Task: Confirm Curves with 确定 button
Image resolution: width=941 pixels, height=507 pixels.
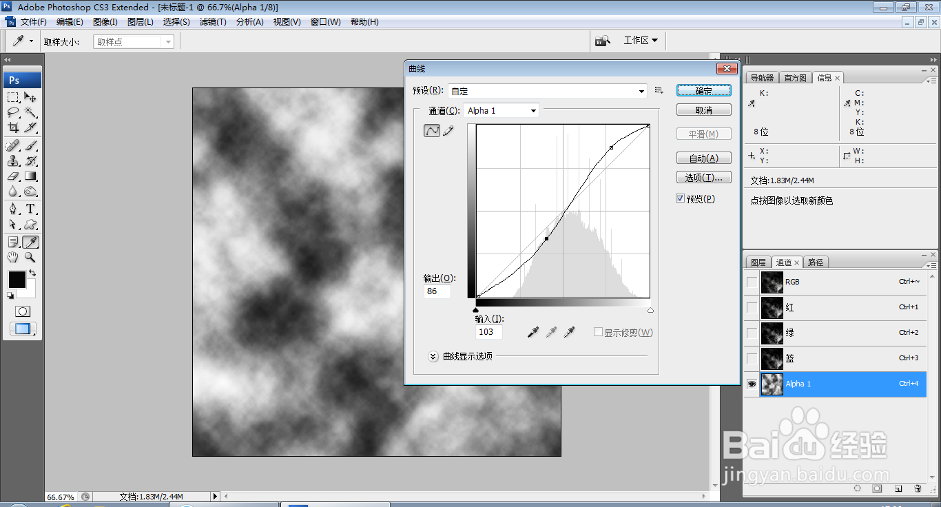Action: pos(704,90)
